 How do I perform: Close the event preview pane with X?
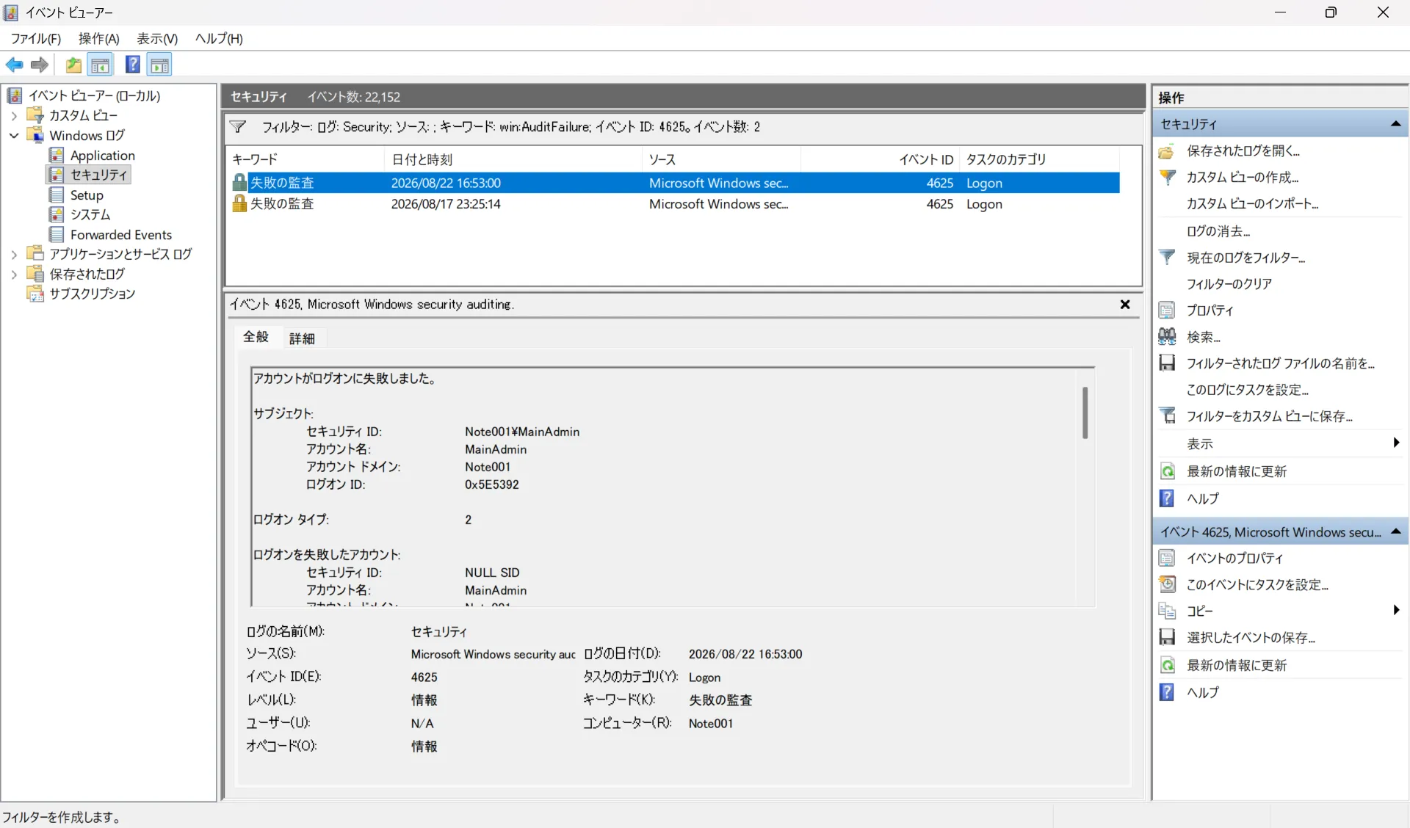(1124, 305)
